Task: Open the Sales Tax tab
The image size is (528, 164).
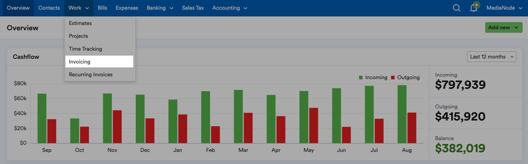Action: point(193,8)
